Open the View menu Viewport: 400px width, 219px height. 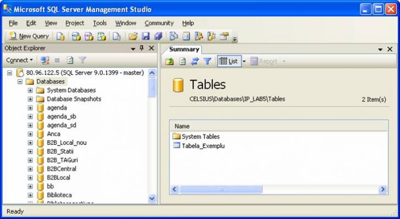coord(51,23)
